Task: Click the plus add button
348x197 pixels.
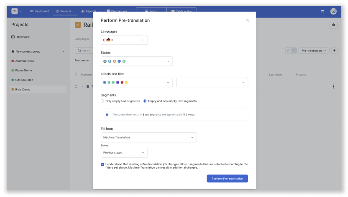Action: [334, 51]
